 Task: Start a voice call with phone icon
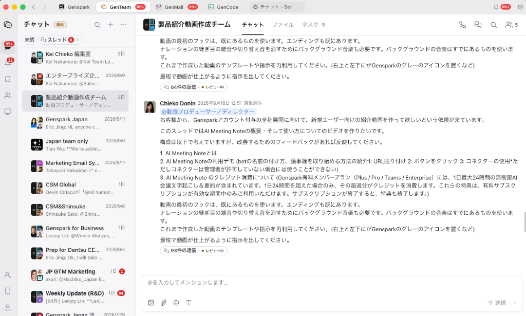click(x=462, y=25)
